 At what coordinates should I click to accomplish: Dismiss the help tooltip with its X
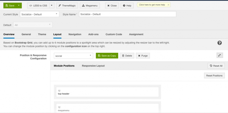[x=168, y=5]
